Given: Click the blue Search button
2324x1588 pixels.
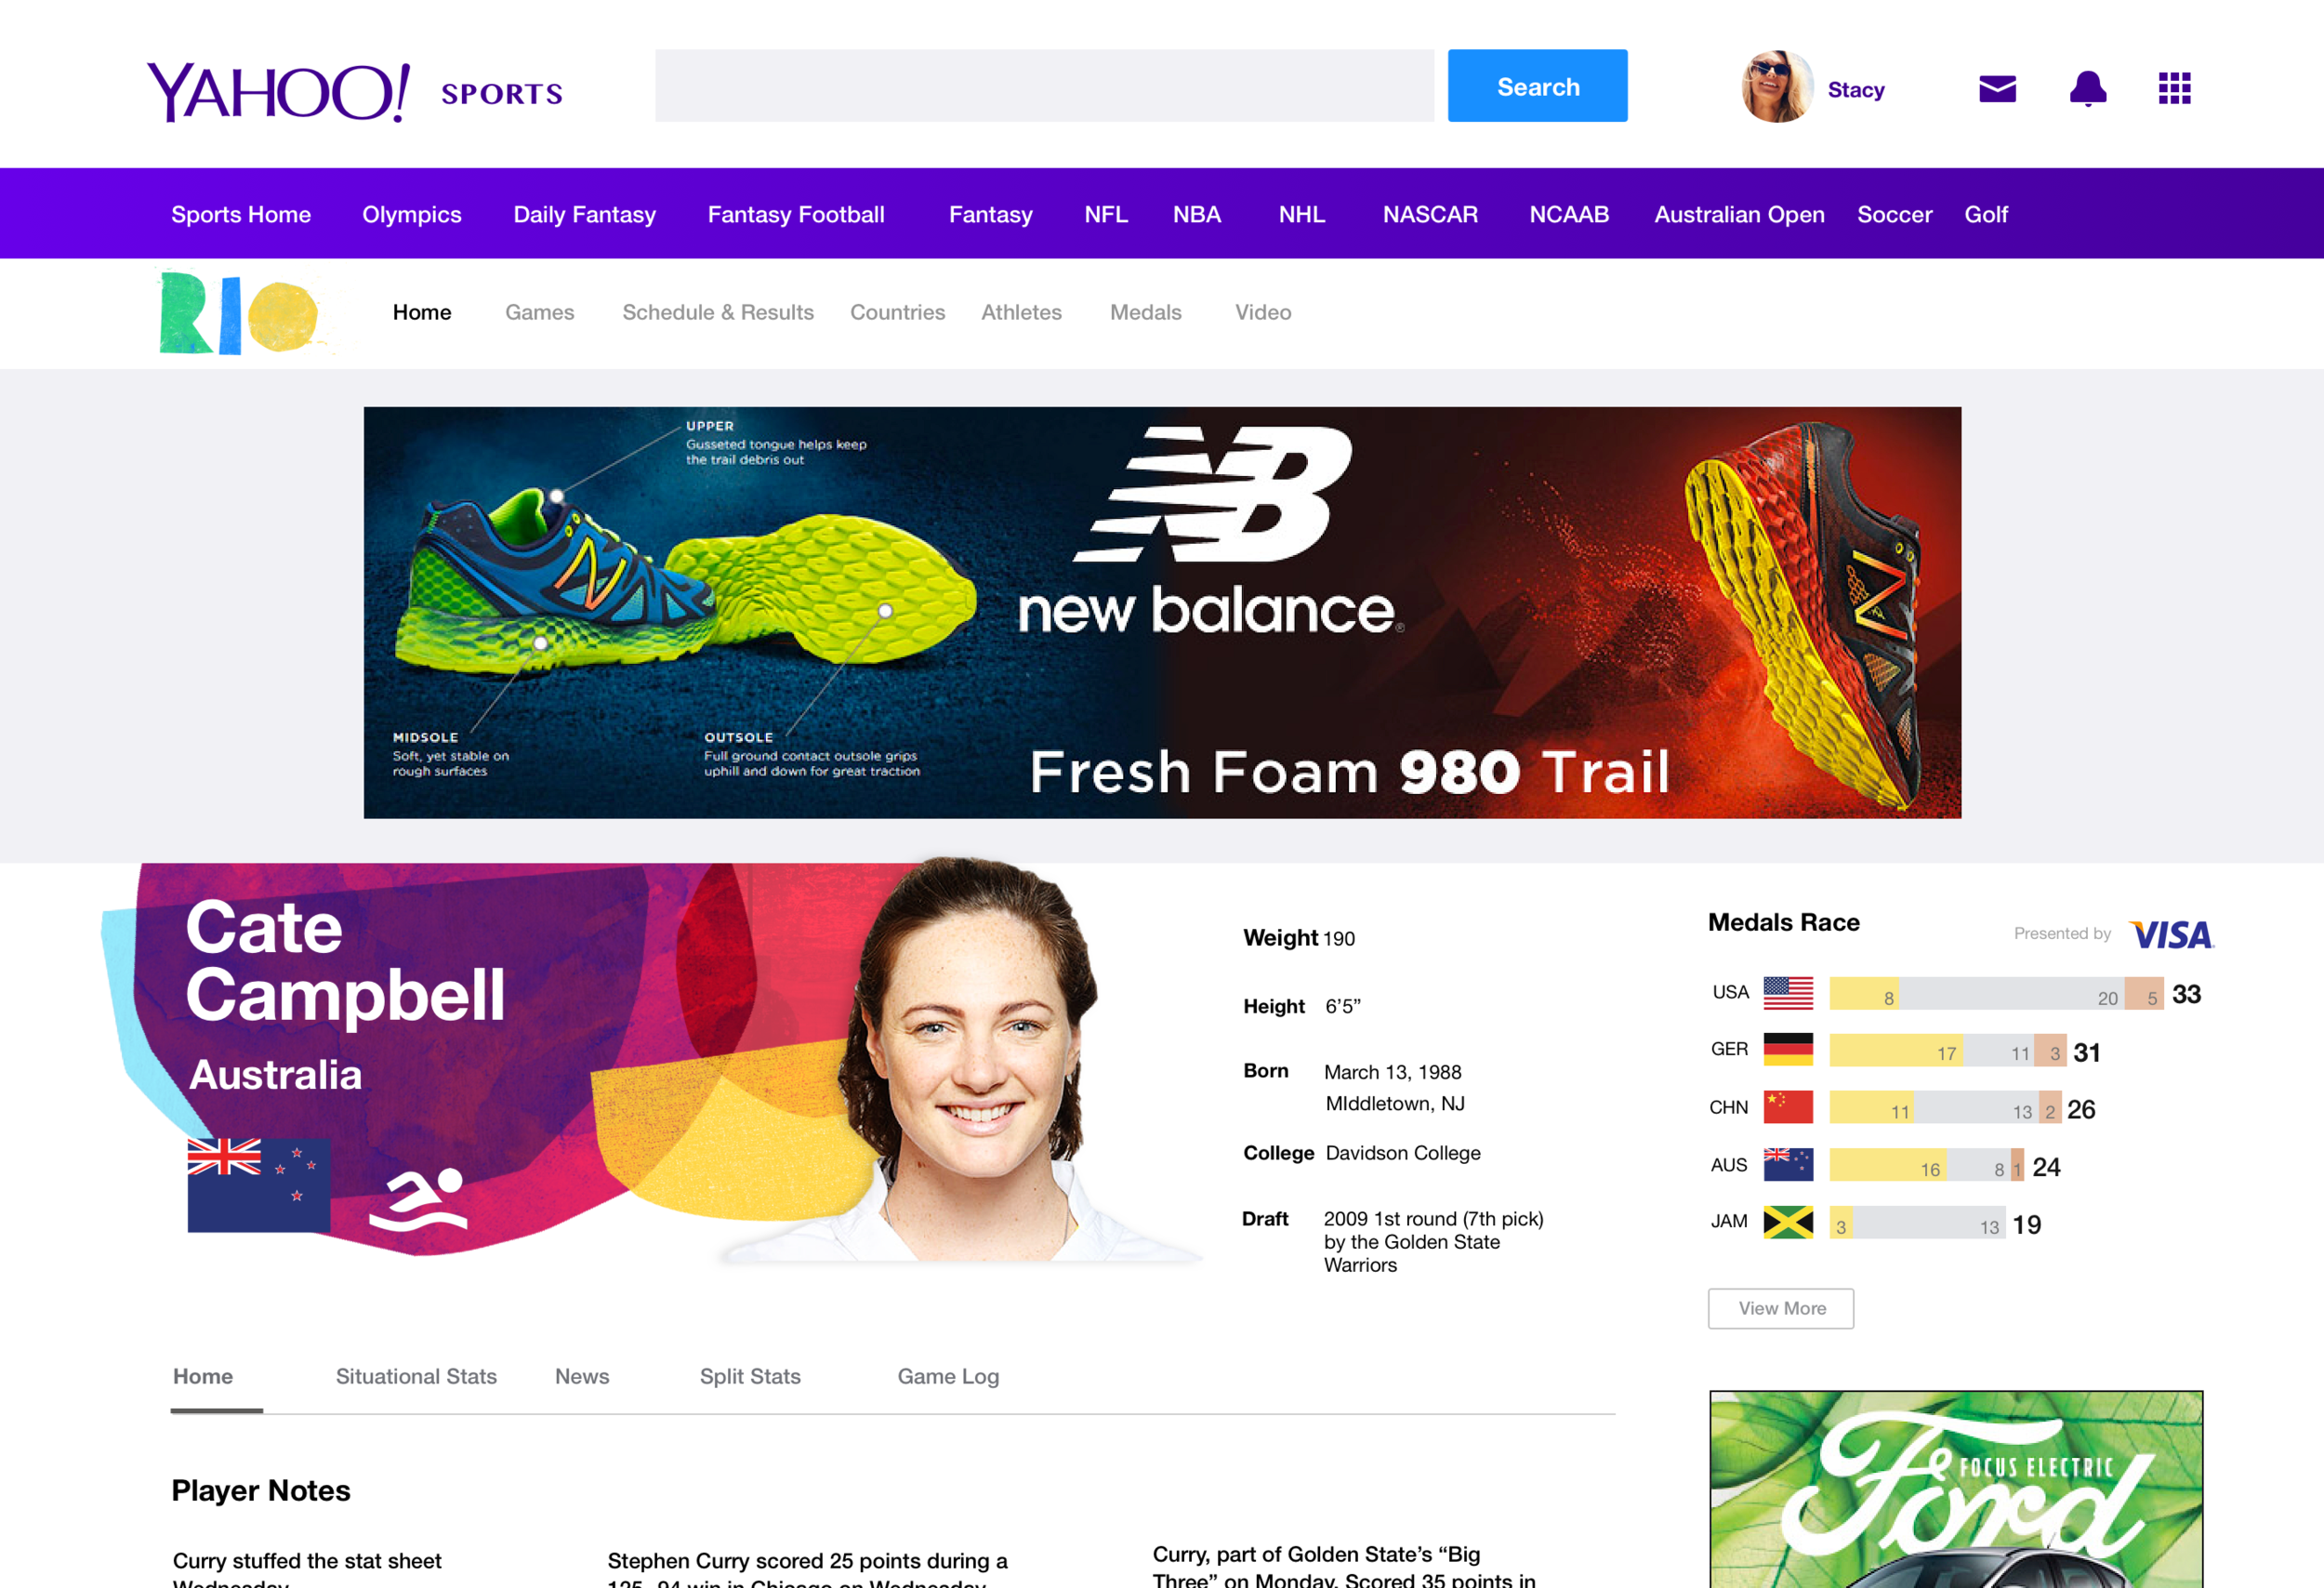Looking at the screenshot, I should [x=1537, y=86].
